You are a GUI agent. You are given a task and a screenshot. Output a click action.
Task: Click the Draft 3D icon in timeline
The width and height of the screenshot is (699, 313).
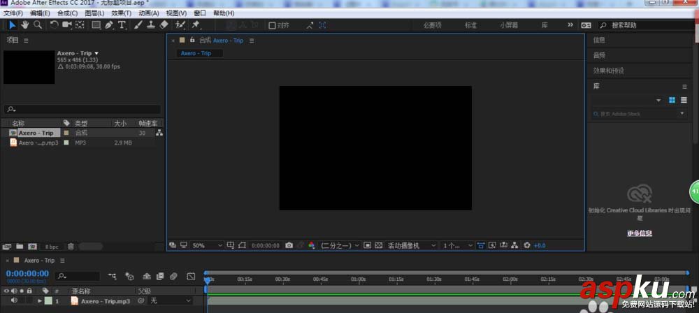tap(130, 277)
